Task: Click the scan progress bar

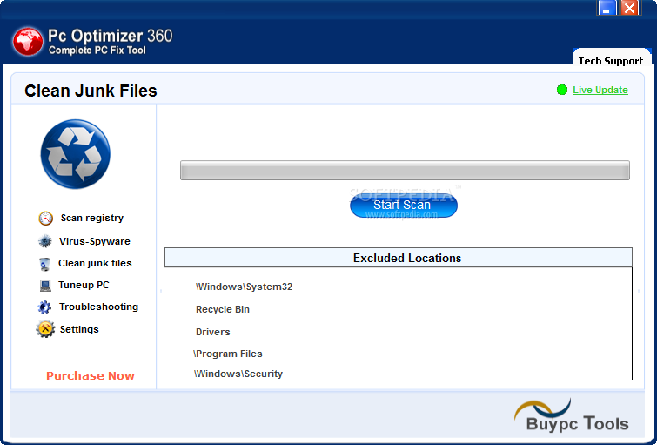Action: (x=405, y=171)
